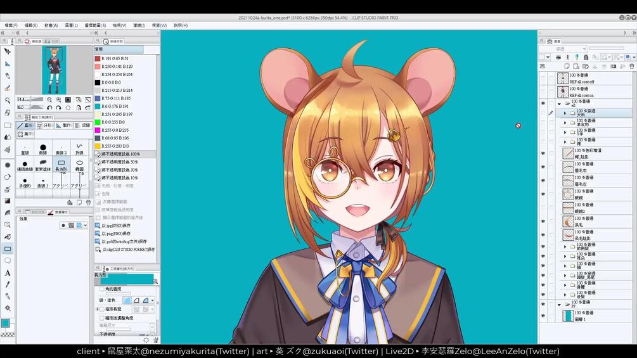Open the 編輯(E) menu

[x=31, y=25]
